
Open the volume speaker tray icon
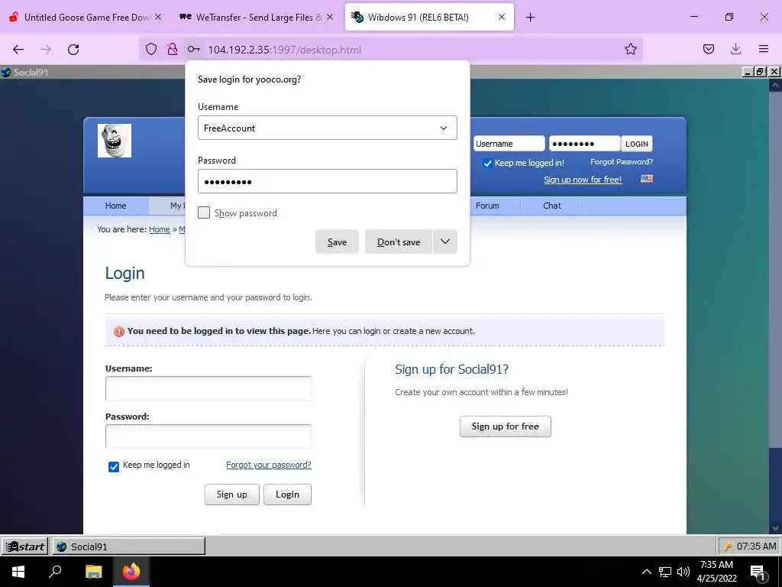pyautogui.click(x=683, y=572)
